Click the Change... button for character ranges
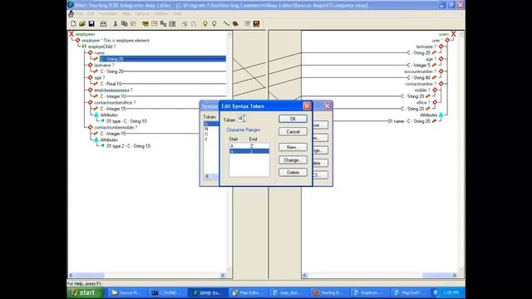532x299 pixels. pos(293,160)
